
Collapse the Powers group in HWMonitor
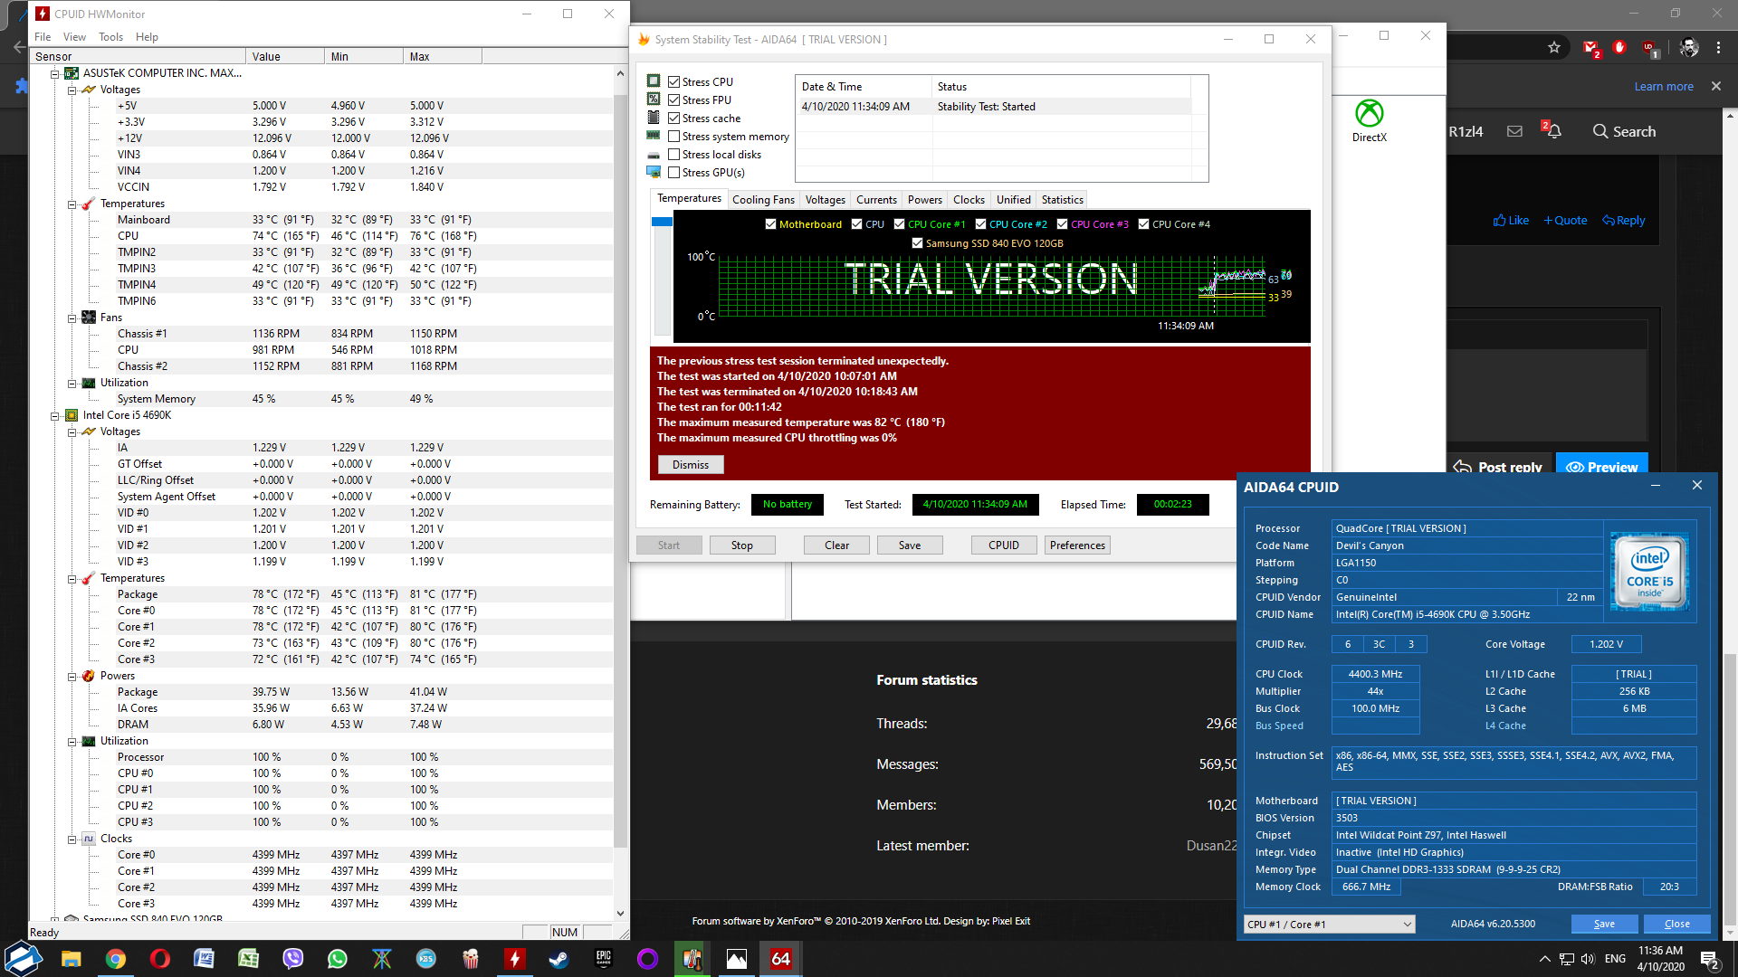click(x=72, y=676)
